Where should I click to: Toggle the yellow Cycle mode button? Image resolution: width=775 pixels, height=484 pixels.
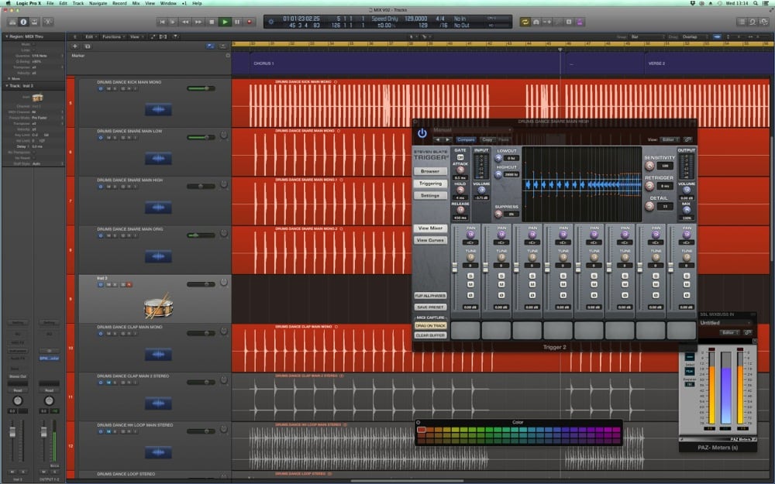click(x=525, y=22)
